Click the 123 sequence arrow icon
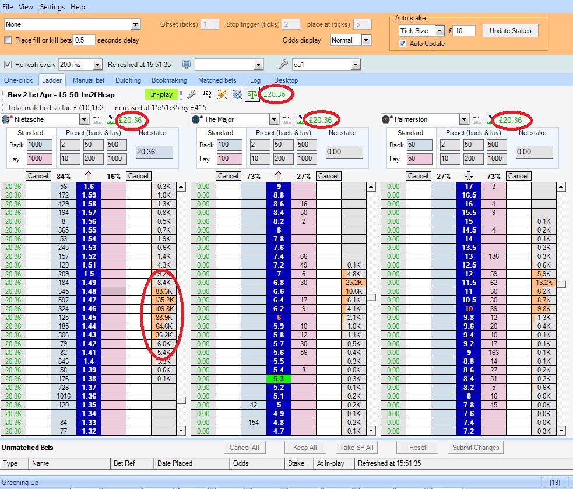Screen dimensions: 573x489 pos(207,94)
